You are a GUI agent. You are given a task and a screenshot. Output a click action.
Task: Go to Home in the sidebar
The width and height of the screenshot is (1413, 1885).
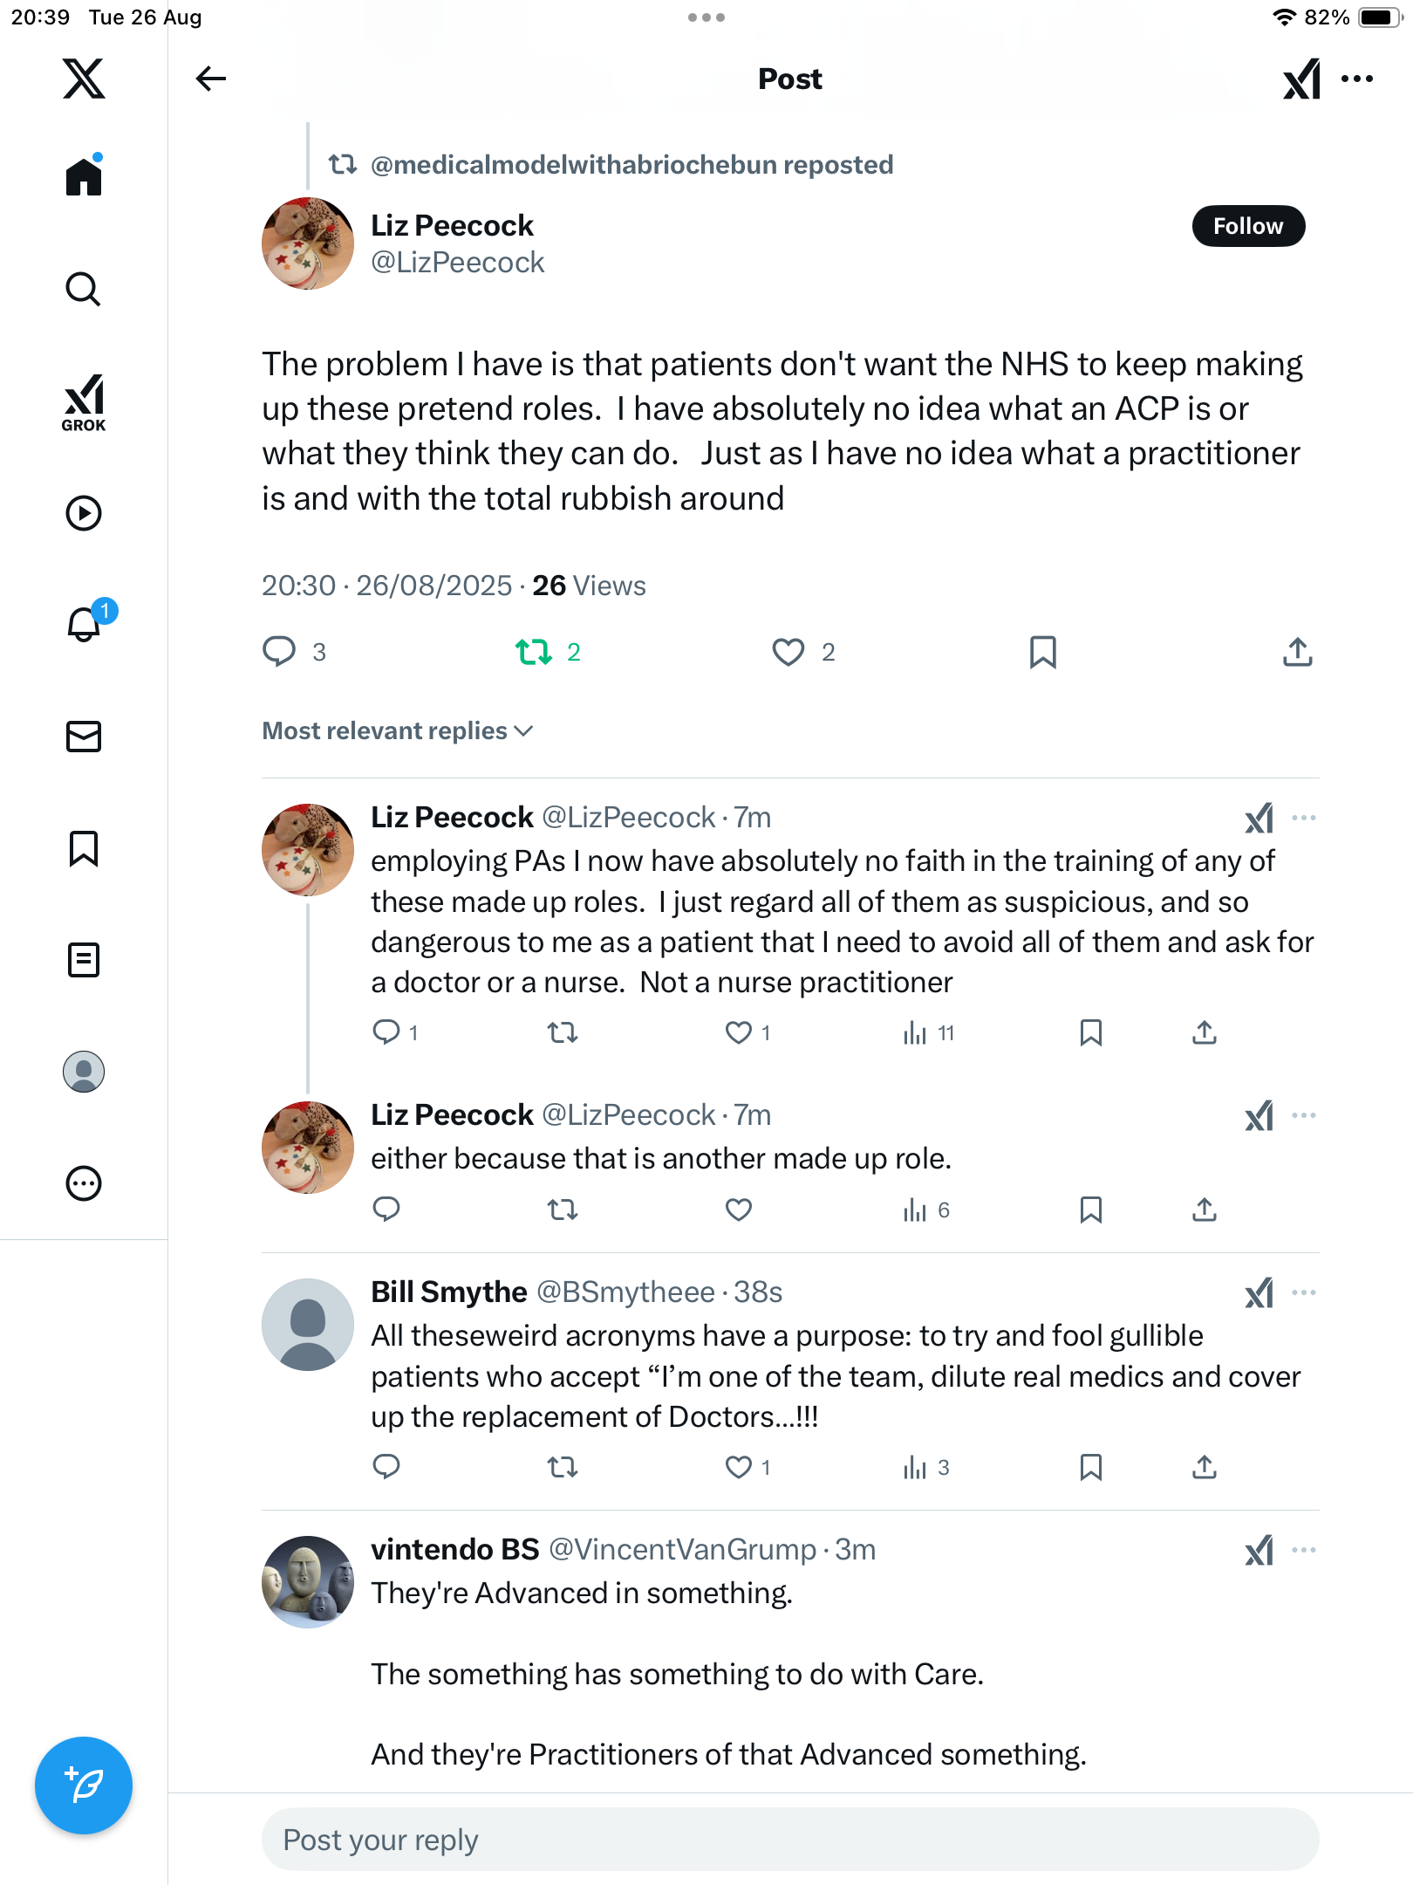[84, 177]
